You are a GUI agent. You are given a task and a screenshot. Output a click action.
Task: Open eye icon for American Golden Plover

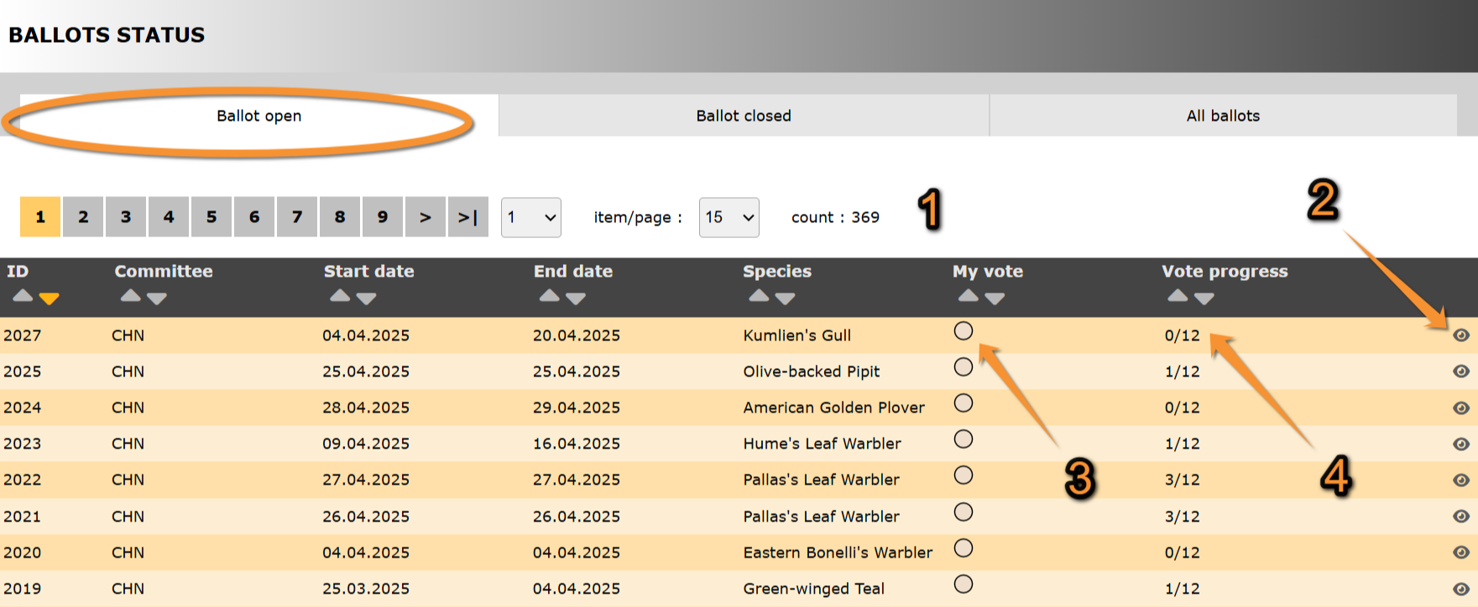[x=1460, y=408]
